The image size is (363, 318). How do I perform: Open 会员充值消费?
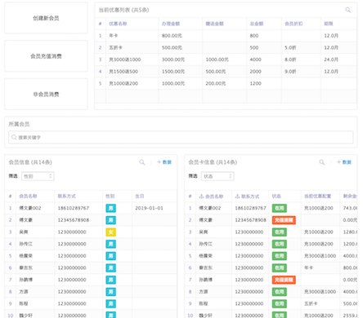click(x=46, y=56)
